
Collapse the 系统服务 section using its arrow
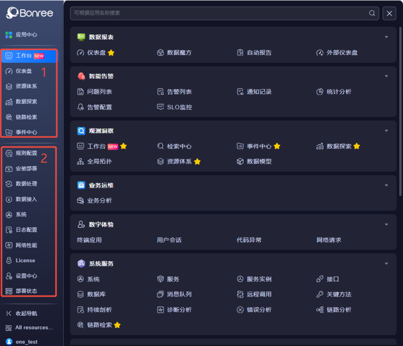387,264
